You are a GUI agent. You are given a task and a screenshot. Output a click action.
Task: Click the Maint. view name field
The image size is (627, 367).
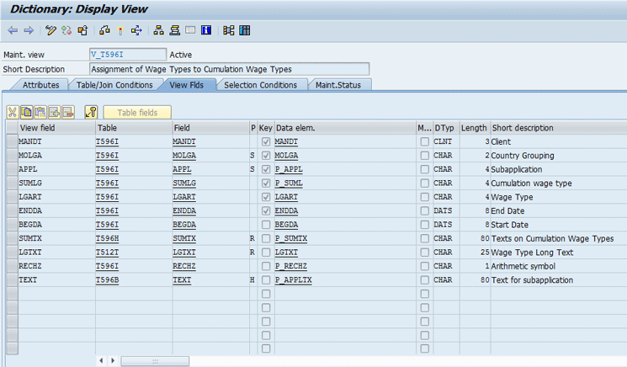[x=128, y=55]
